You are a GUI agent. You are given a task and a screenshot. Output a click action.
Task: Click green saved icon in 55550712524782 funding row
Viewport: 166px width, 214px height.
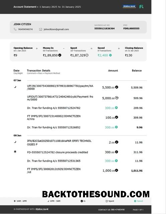pos(116,108)
